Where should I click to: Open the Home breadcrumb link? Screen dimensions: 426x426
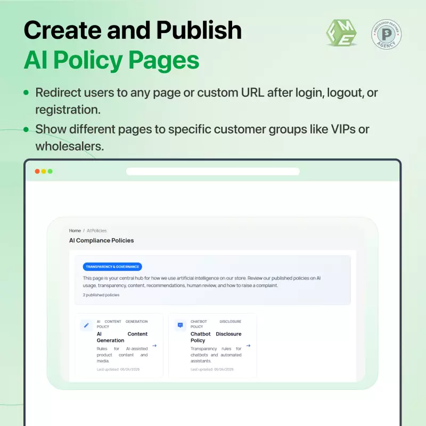75,231
